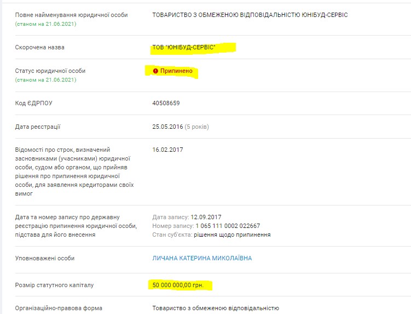Click the full company name text
The image size is (411, 314).
[x=250, y=15]
